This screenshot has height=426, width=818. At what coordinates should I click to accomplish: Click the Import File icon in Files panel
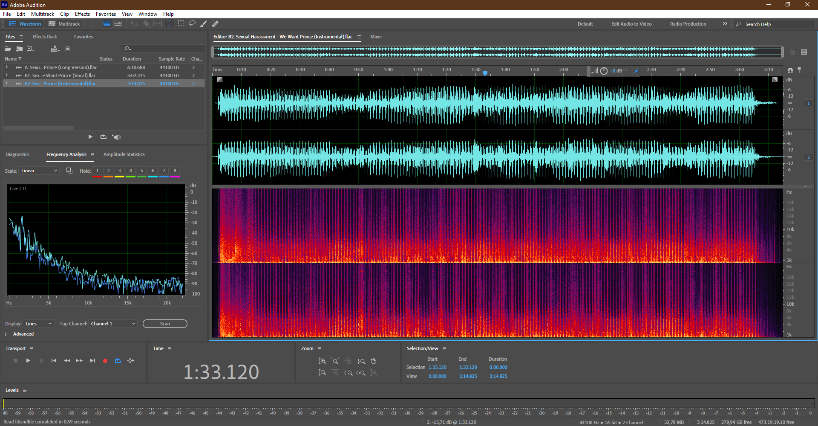tap(19, 49)
